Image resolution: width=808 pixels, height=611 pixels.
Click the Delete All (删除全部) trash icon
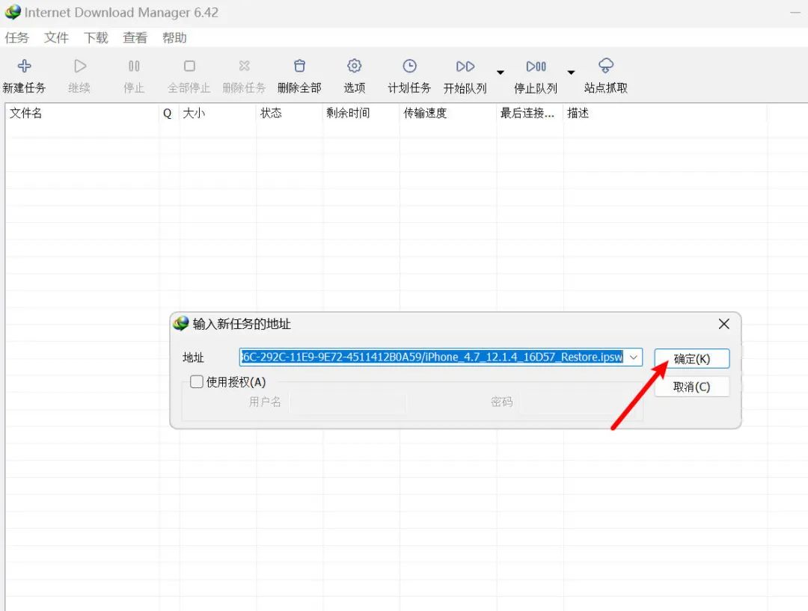[299, 66]
